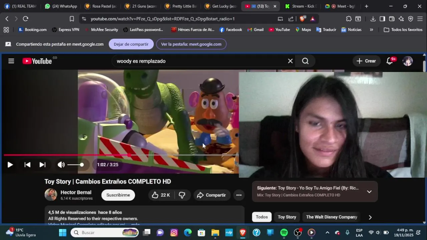Open the Maps bookmark

coord(303,30)
